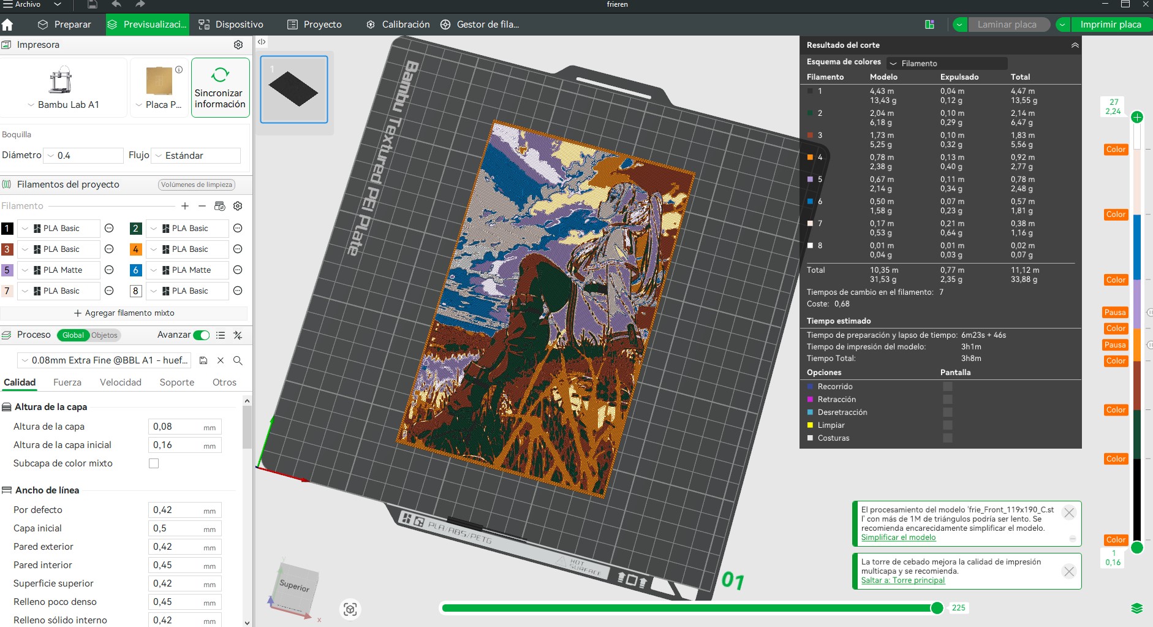Image resolution: width=1153 pixels, height=627 pixels.
Task: Toggle Costuras display checkbox
Action: coord(948,438)
